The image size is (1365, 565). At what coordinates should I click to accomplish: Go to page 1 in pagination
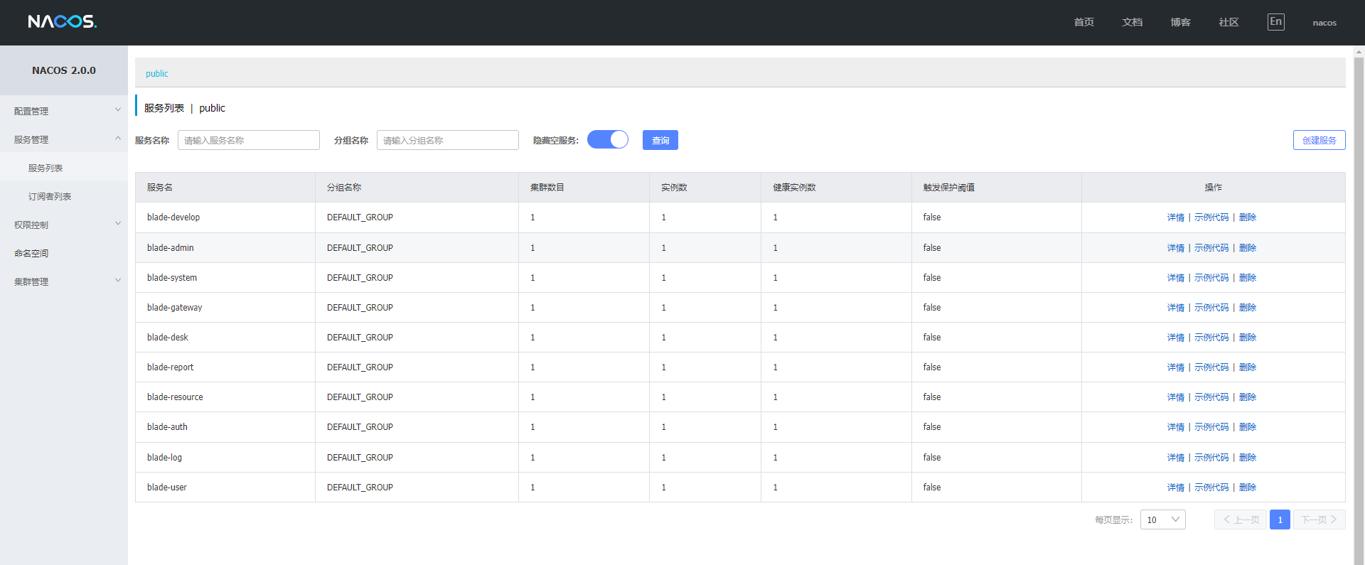pyautogui.click(x=1280, y=520)
